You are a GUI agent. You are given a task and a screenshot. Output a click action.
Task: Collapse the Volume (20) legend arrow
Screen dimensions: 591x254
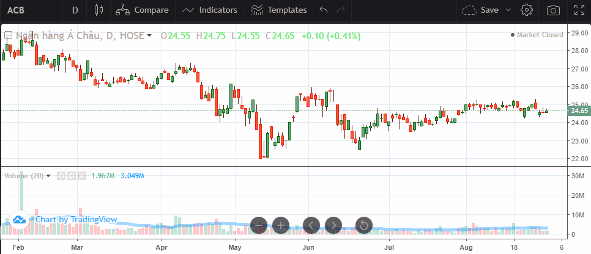click(x=48, y=176)
